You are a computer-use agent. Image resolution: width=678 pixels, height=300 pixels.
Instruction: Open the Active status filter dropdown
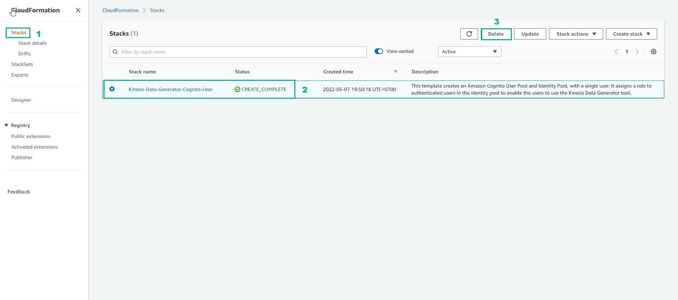point(470,52)
